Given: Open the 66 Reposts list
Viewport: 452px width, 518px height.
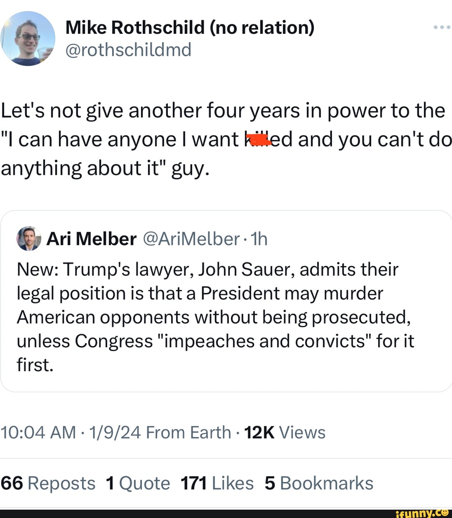Looking at the screenshot, I should pos(48,483).
